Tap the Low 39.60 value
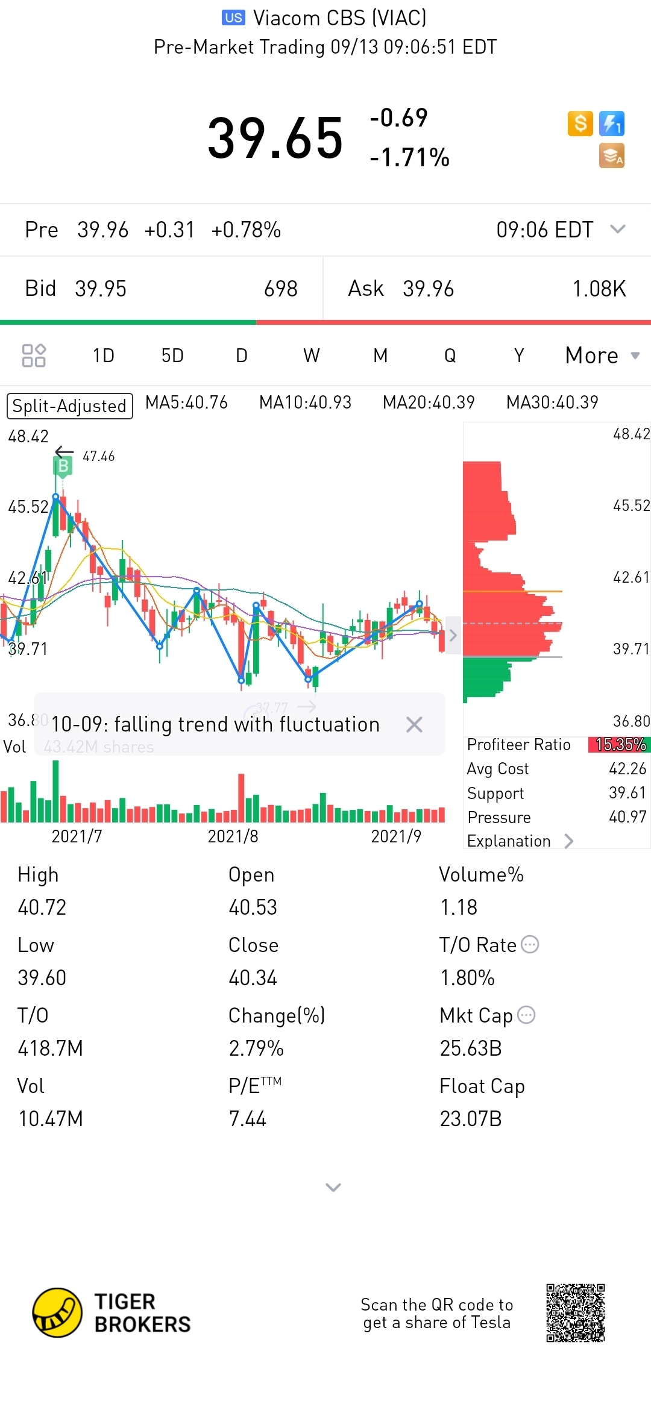 point(42,978)
